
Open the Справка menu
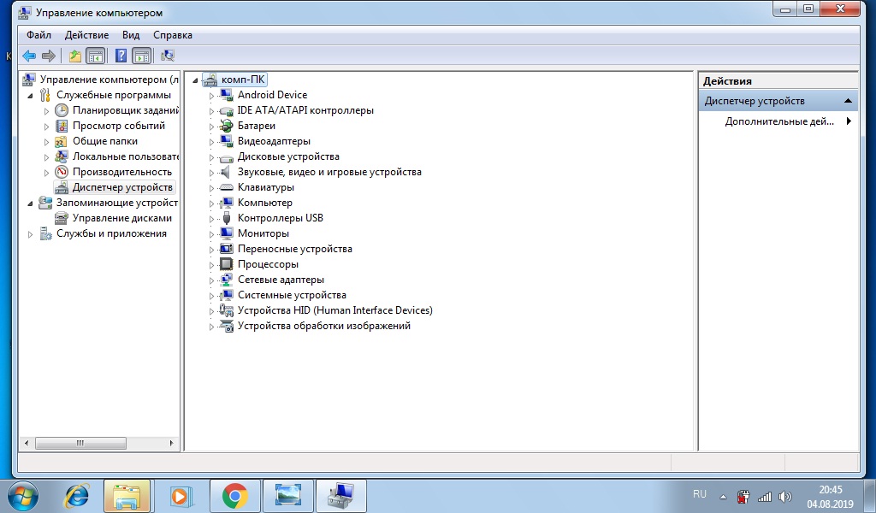tap(172, 35)
